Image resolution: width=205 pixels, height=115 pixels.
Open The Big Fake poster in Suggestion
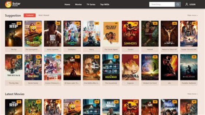point(14,67)
